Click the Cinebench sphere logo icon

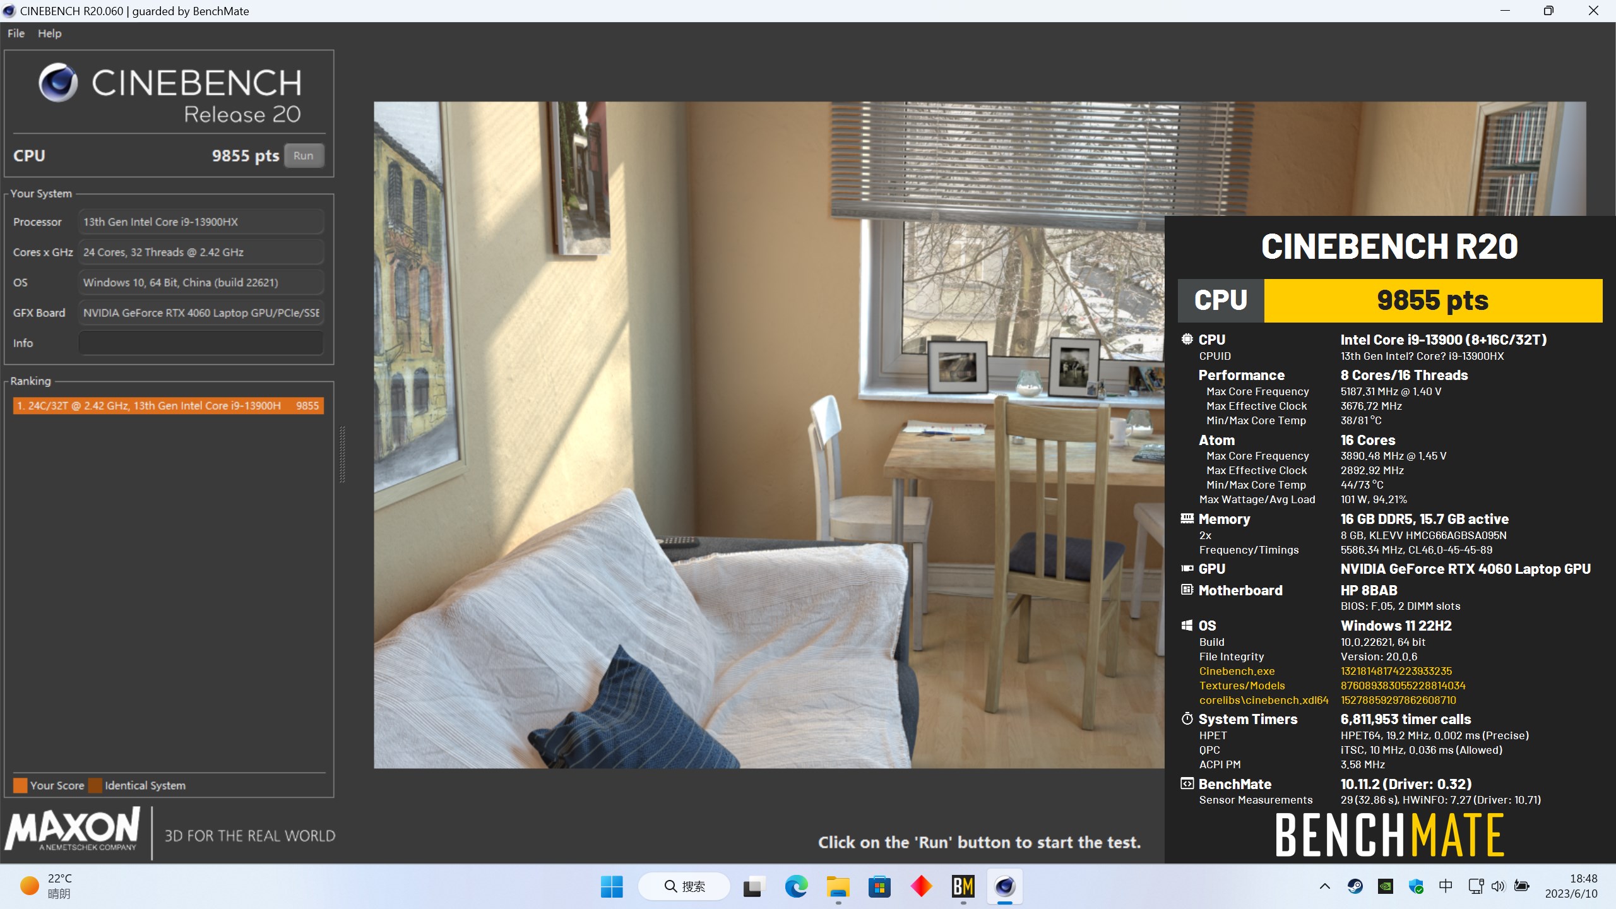point(58,83)
